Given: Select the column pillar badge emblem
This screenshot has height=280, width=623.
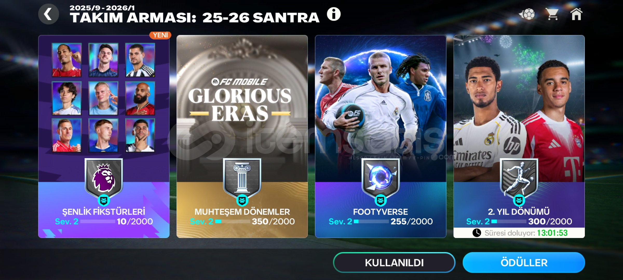Looking at the screenshot, I should [242, 178].
